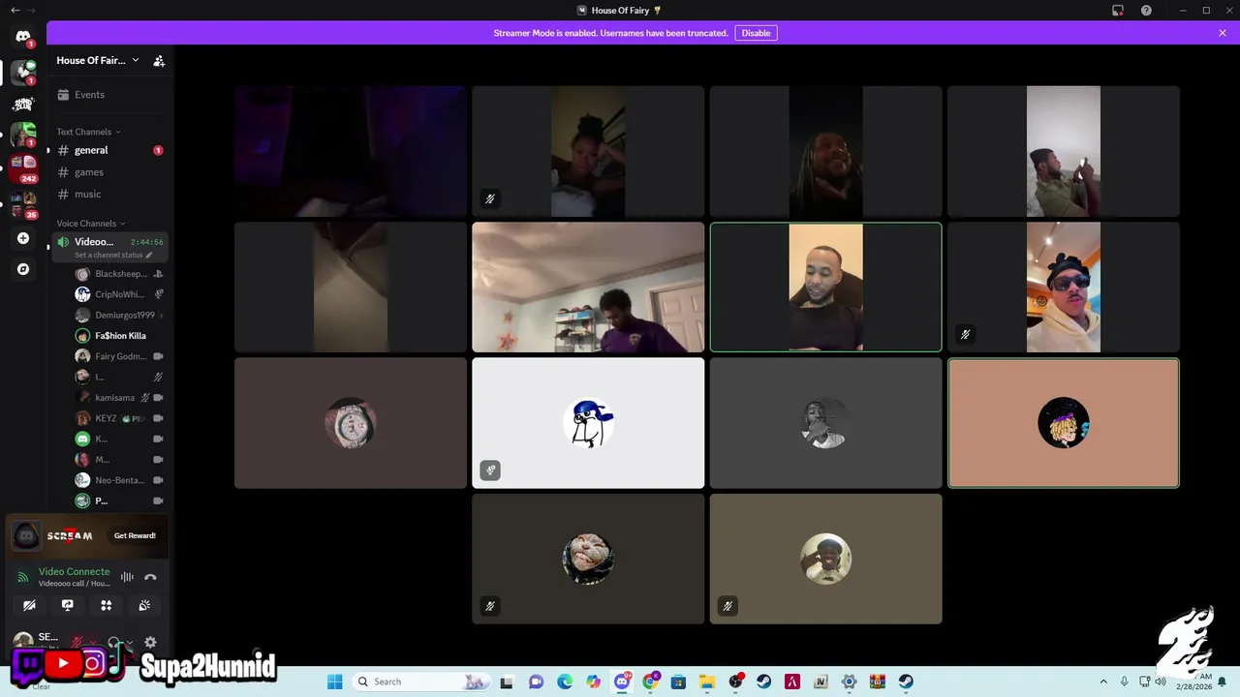Screen dimensions: 1240x697
Task: Toggle headphone deafen in user panel
Action: 113,642
